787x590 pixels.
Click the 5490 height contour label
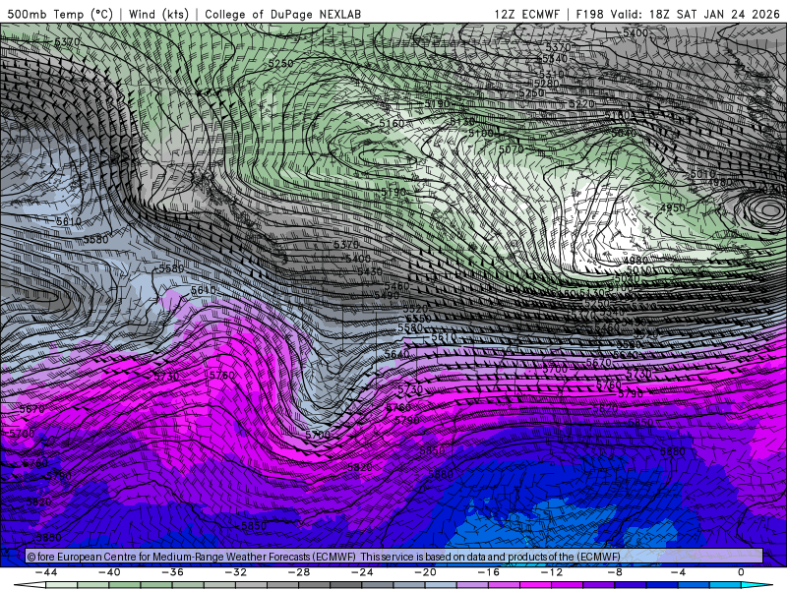[x=387, y=296]
